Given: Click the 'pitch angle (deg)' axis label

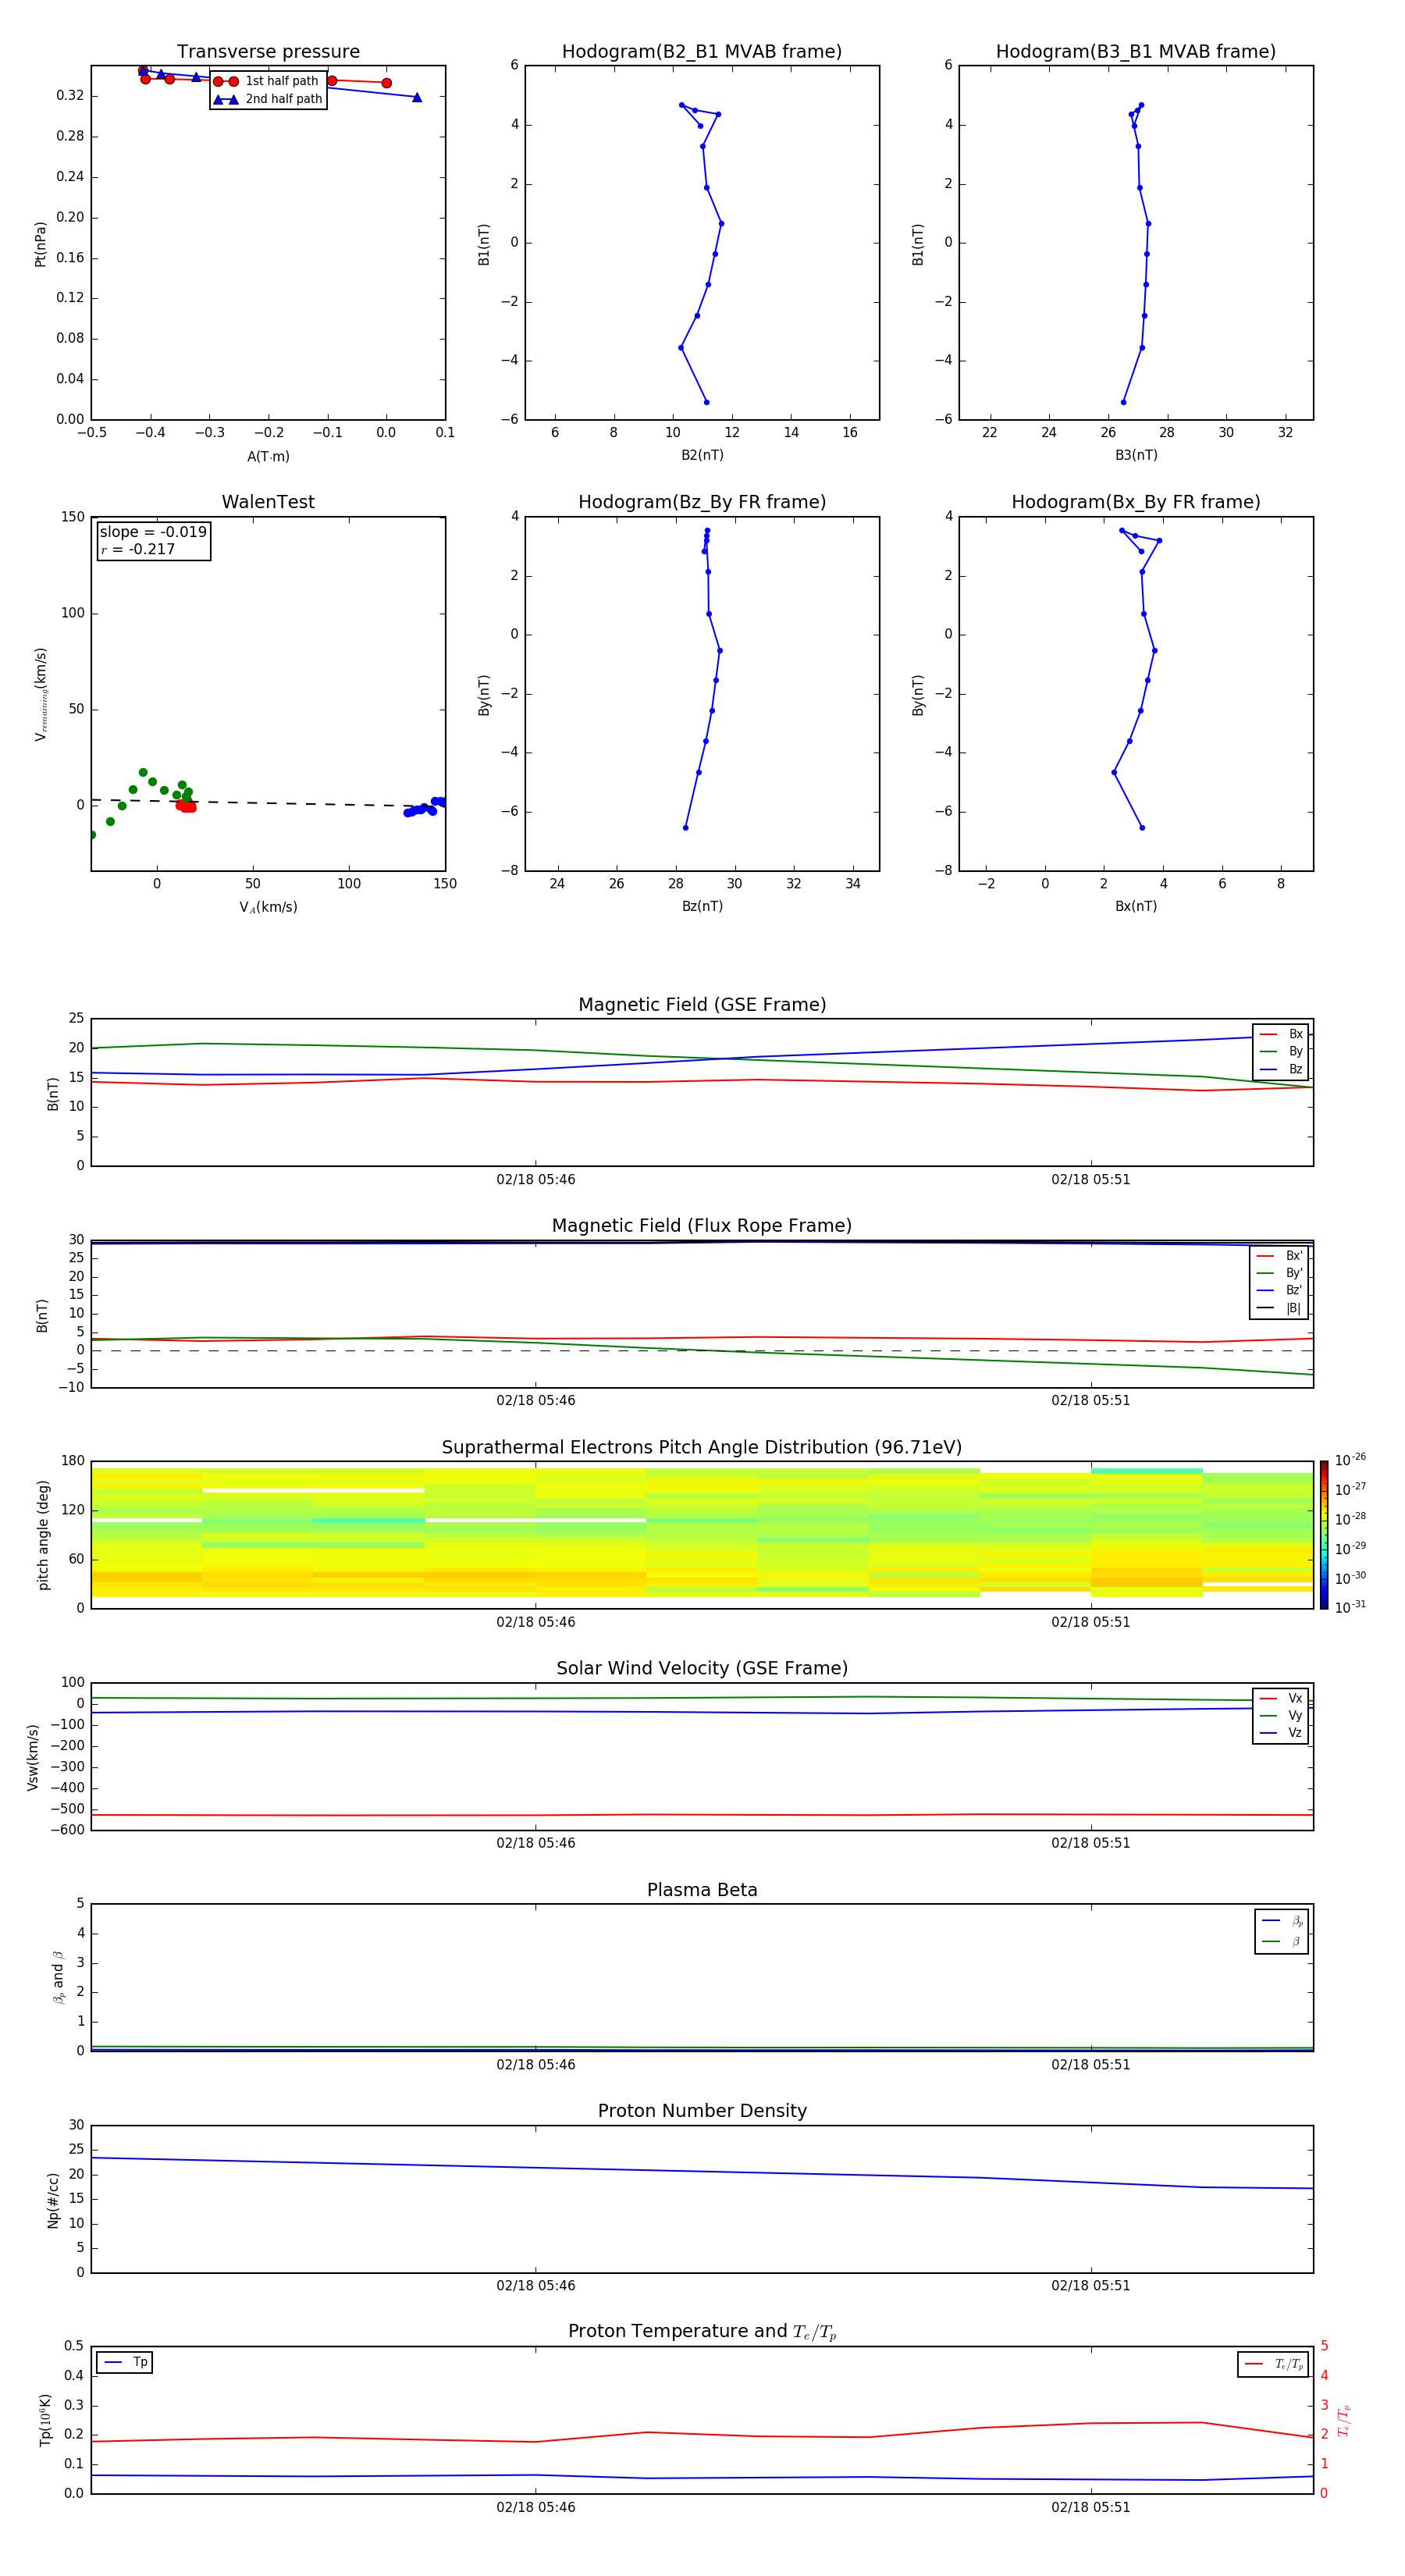Looking at the screenshot, I should [43, 1535].
